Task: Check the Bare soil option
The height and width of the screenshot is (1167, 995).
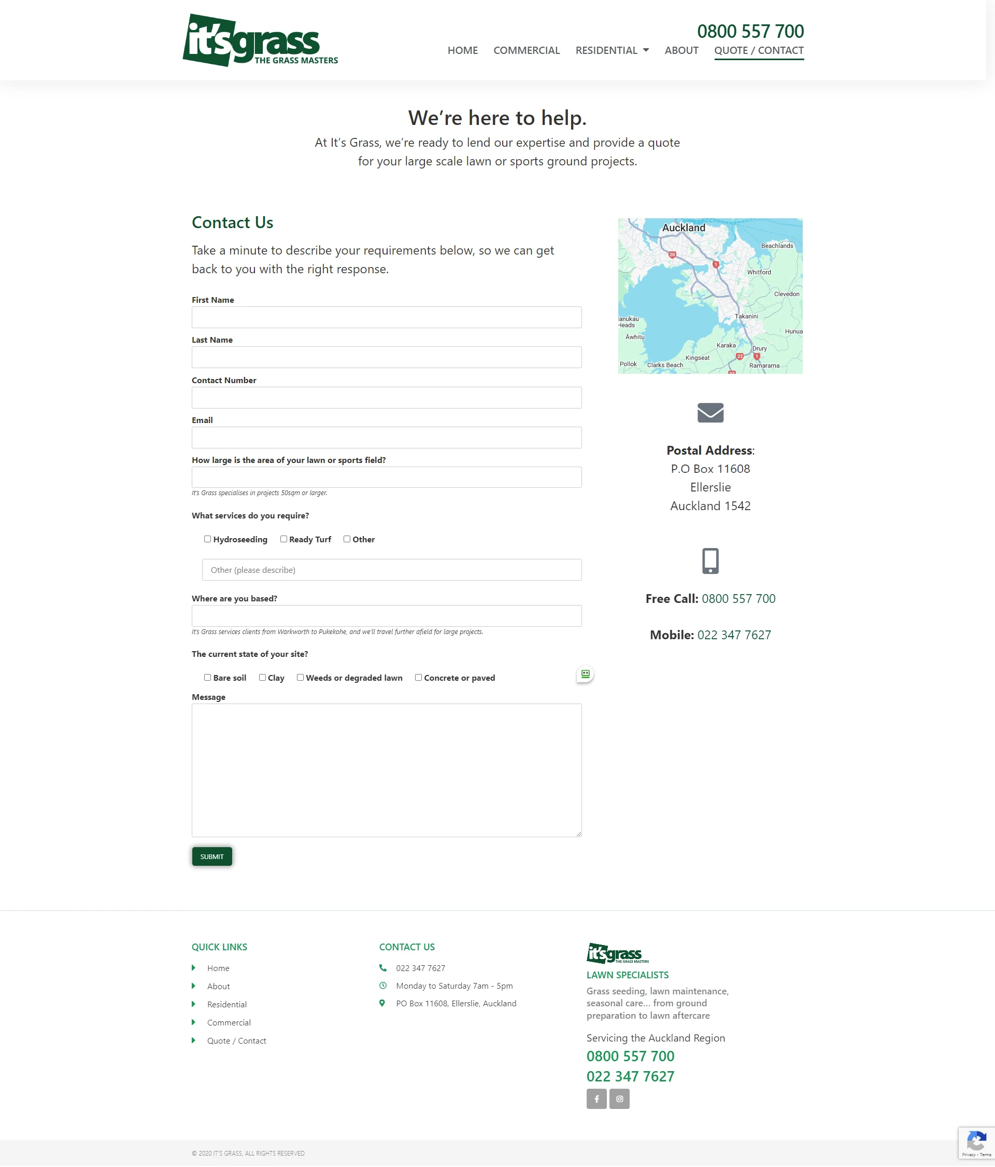Action: [207, 678]
